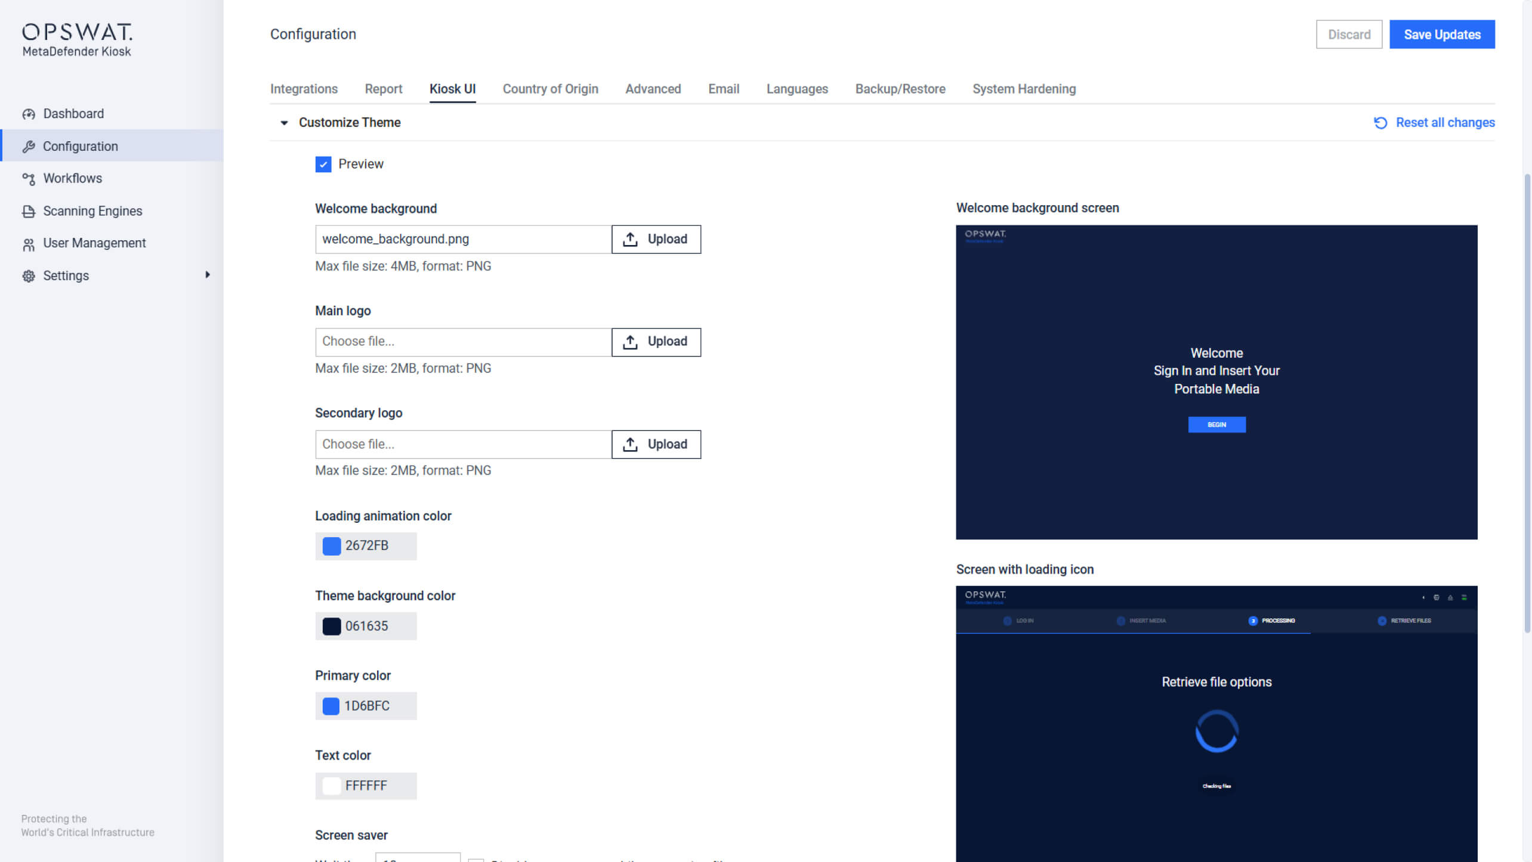Click the Upload icon for Welcome background
The image size is (1532, 862).
click(630, 238)
